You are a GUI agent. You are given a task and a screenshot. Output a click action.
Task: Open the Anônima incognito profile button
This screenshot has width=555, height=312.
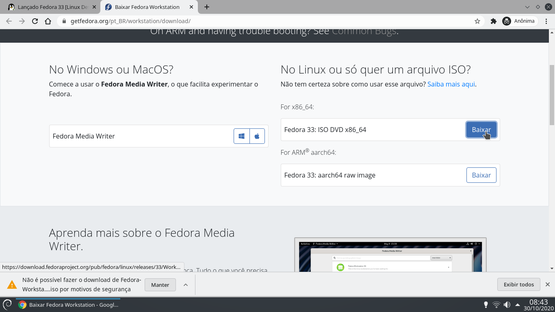click(519, 21)
